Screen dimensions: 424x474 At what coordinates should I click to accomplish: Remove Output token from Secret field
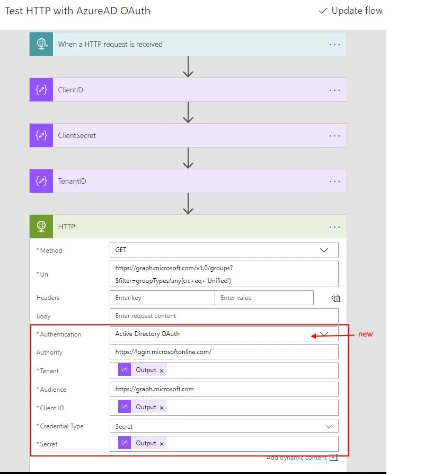coord(162,444)
